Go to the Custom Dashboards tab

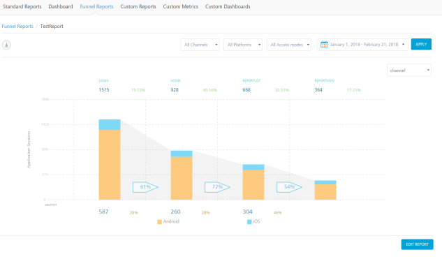pyautogui.click(x=228, y=6)
